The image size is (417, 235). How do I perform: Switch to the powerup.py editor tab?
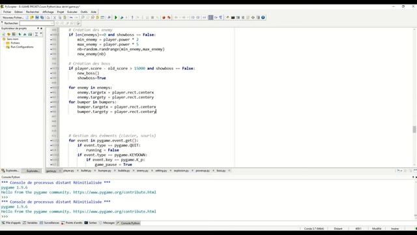[x=203, y=170]
